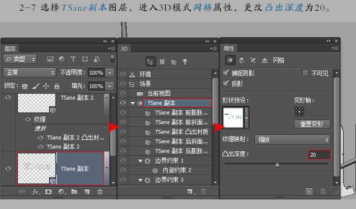Select Deform icon in Properties panel
The height and width of the screenshot is (209, 356).
point(242,60)
